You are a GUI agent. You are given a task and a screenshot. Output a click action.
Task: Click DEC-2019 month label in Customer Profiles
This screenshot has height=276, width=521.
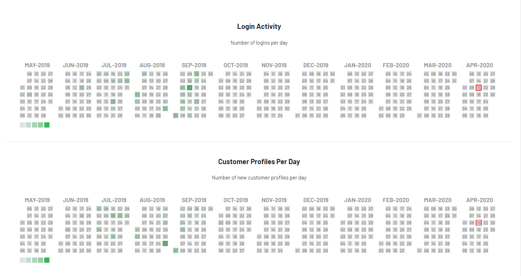coord(316,200)
